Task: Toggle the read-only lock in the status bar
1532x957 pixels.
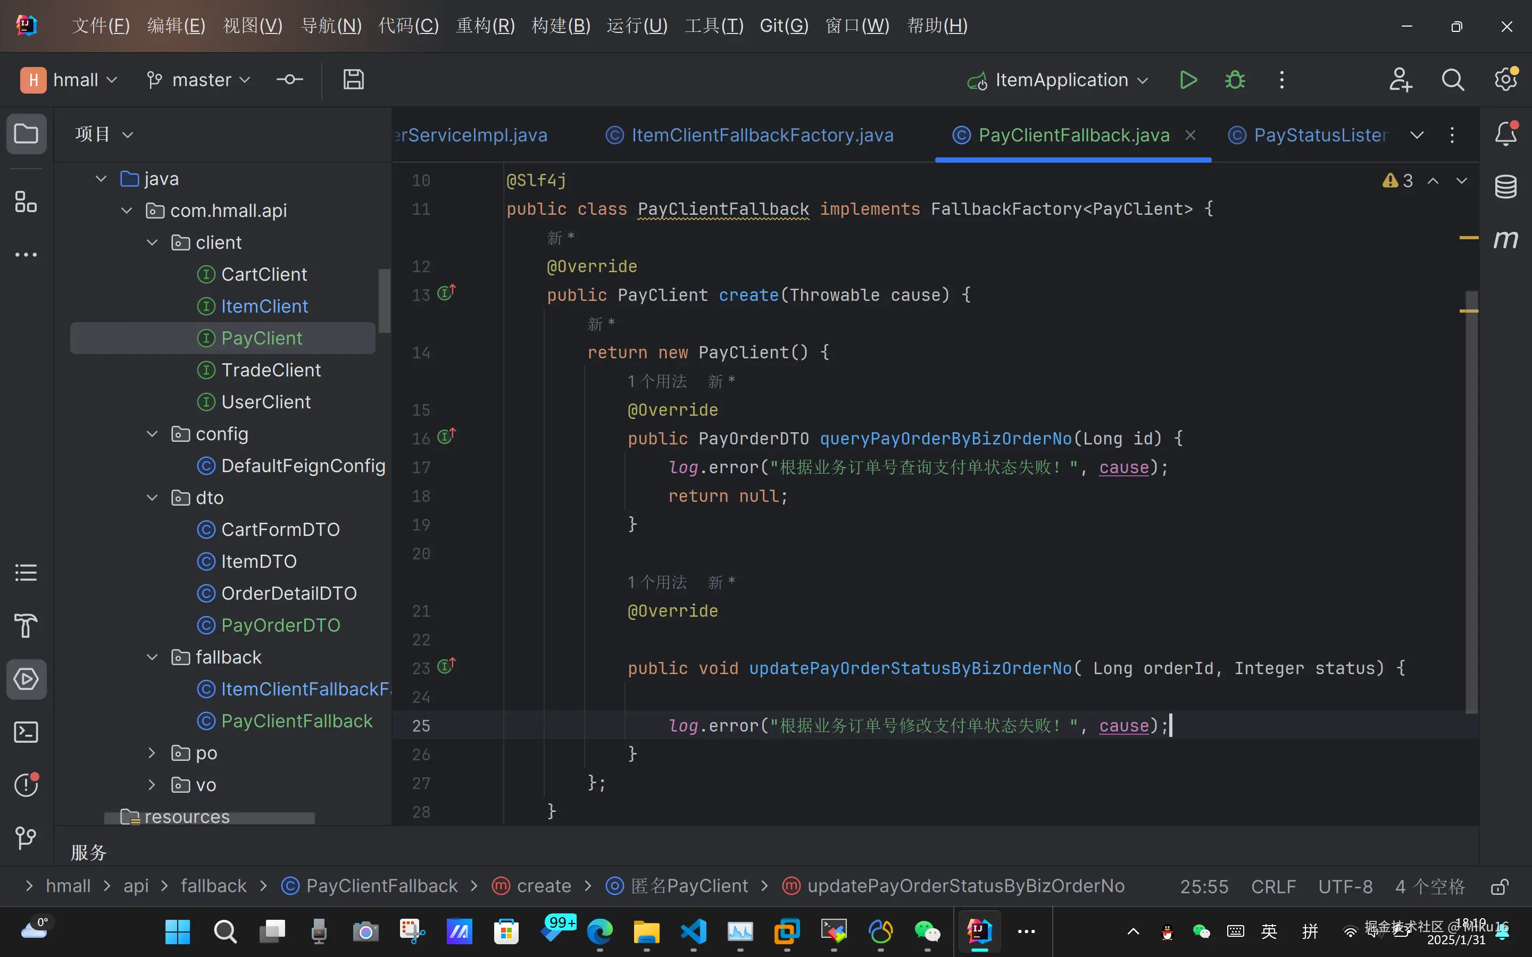Action: (1499, 887)
